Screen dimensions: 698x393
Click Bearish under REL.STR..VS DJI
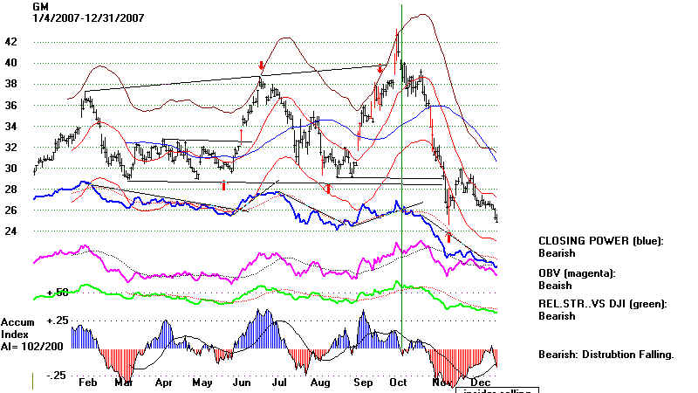coord(557,316)
